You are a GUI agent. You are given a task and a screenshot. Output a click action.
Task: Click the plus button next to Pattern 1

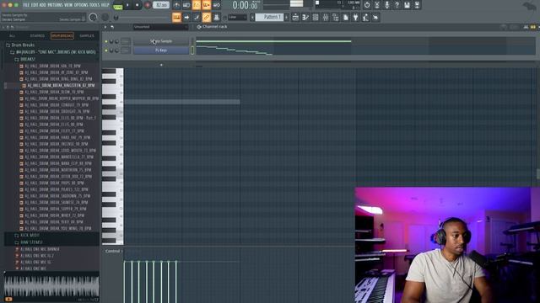pyautogui.click(x=287, y=17)
